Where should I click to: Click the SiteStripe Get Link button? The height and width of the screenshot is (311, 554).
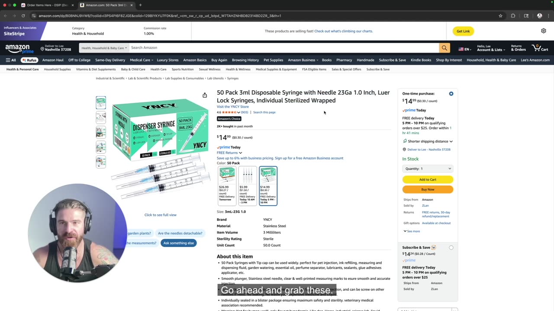463,31
